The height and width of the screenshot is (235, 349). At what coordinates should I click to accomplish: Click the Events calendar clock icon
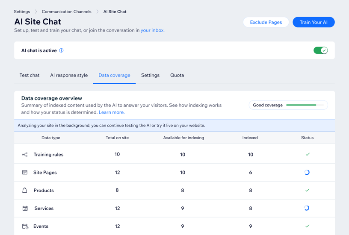[25, 226]
